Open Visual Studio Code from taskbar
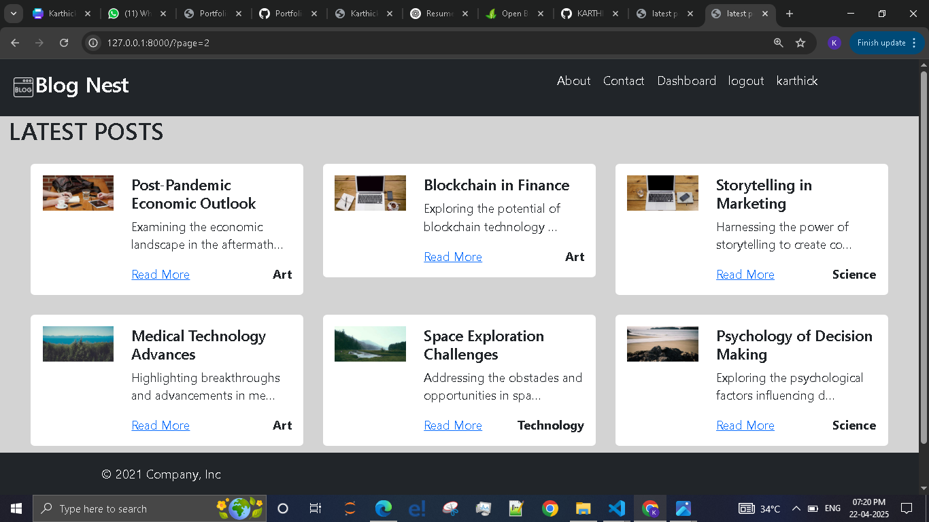The image size is (929, 522). click(616, 508)
